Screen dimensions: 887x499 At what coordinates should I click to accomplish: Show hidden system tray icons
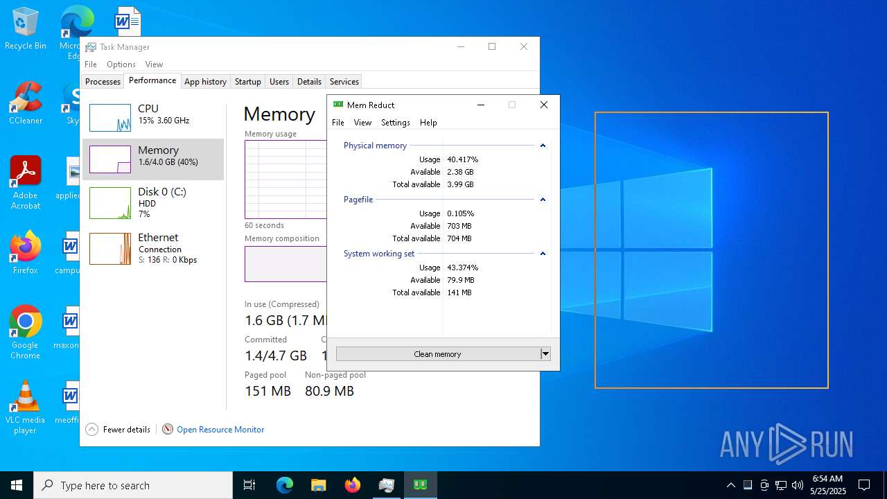point(730,485)
